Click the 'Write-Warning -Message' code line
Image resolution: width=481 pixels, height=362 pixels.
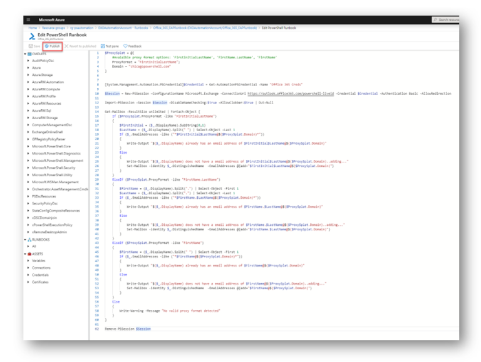point(170,311)
